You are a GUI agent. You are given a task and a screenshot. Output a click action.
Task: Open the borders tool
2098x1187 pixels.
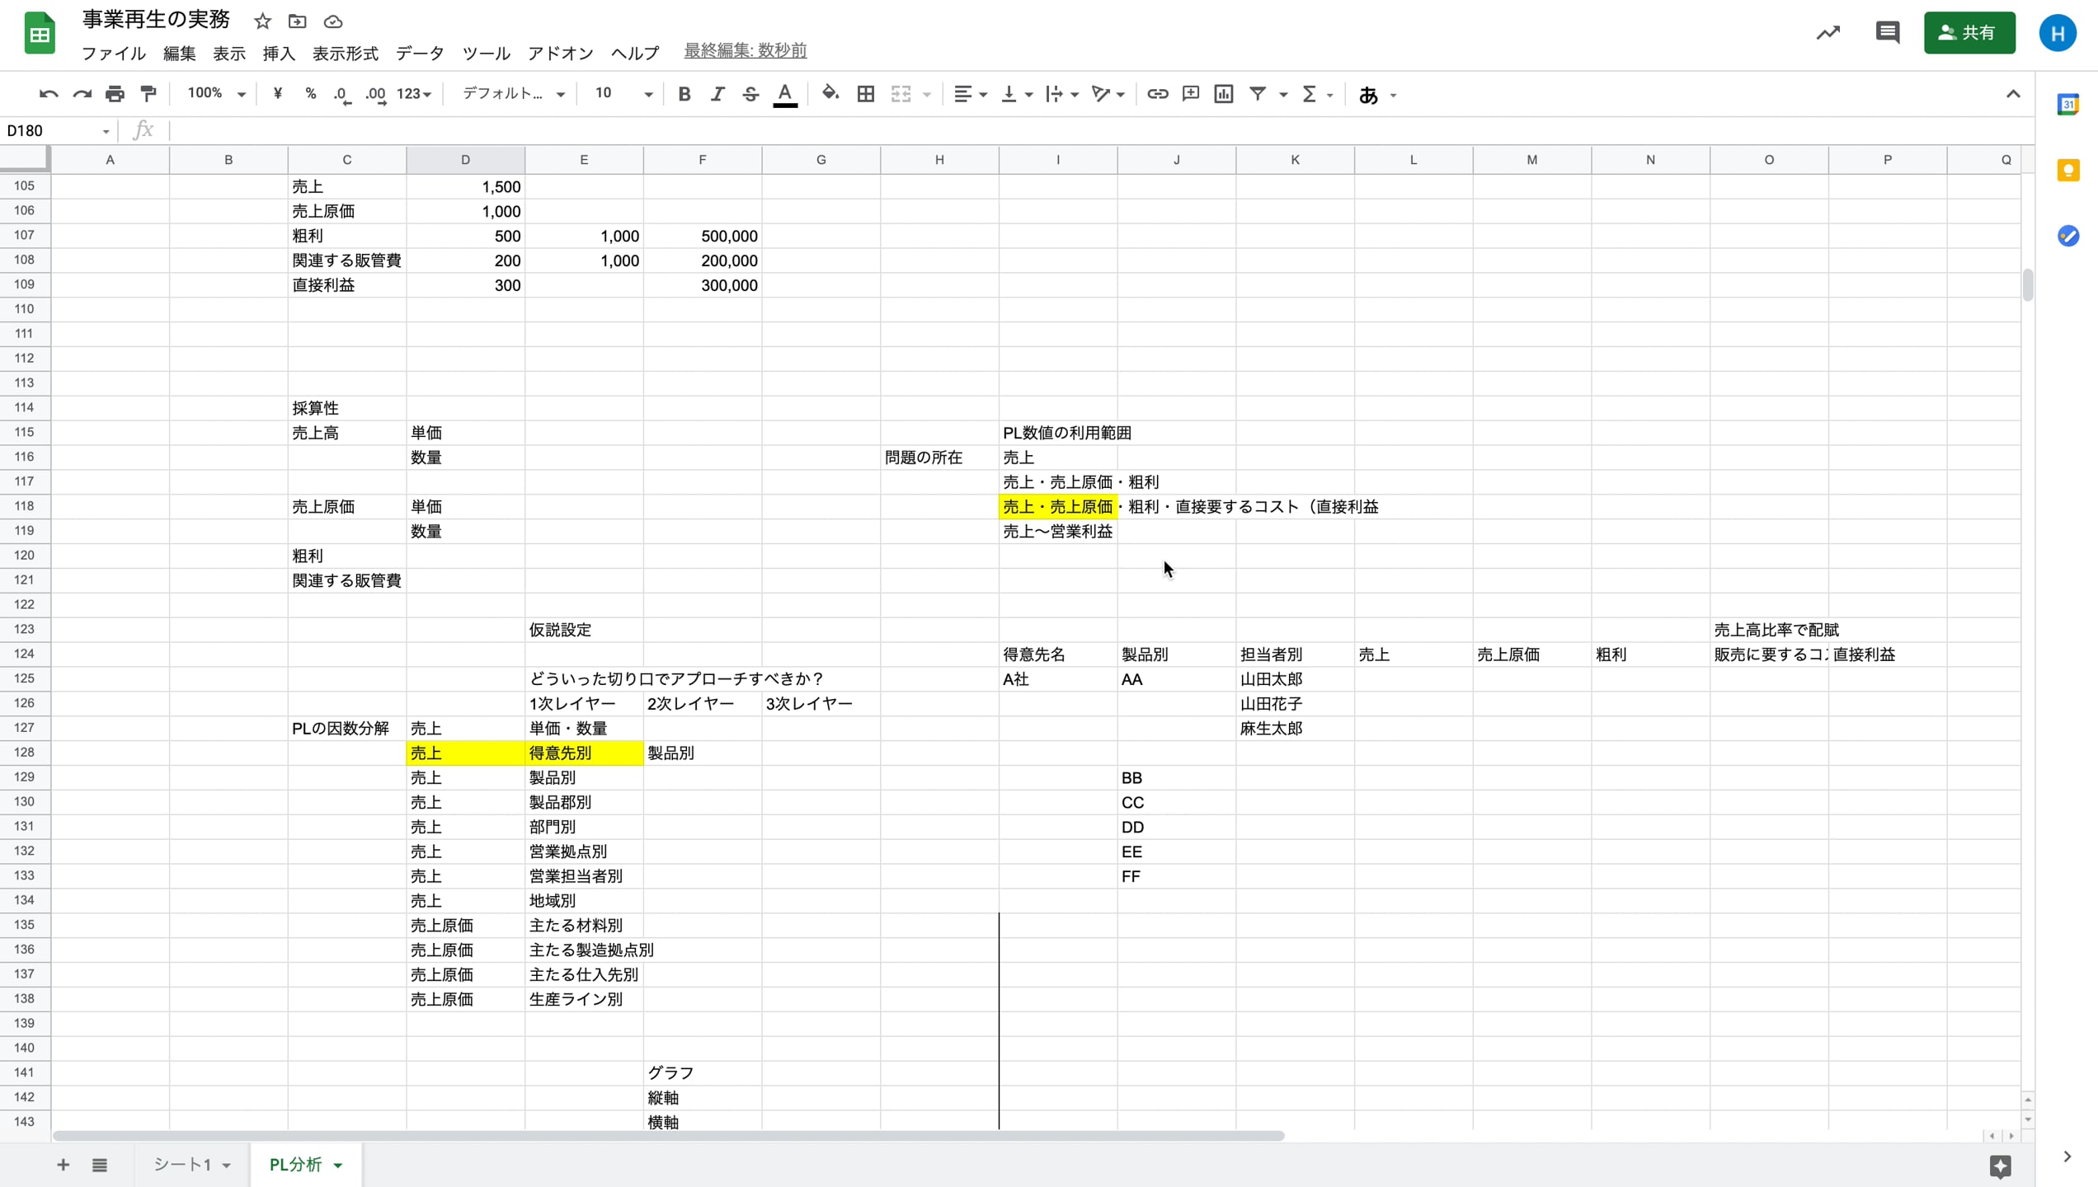point(865,94)
